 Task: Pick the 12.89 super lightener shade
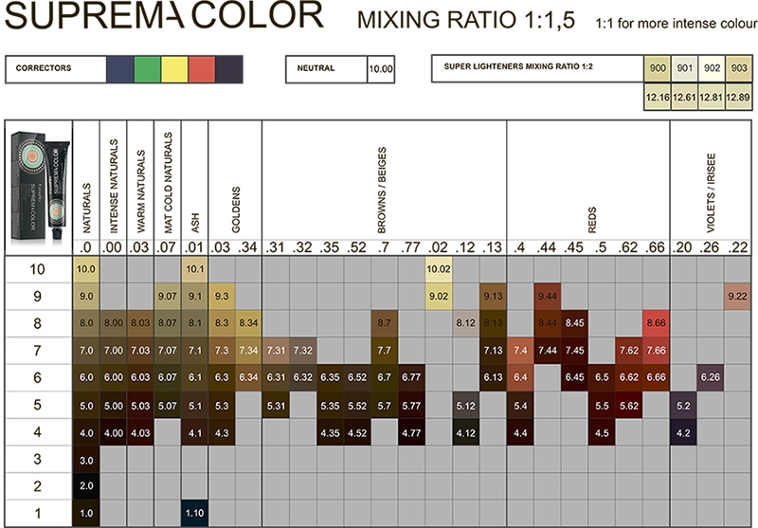pos(739,98)
